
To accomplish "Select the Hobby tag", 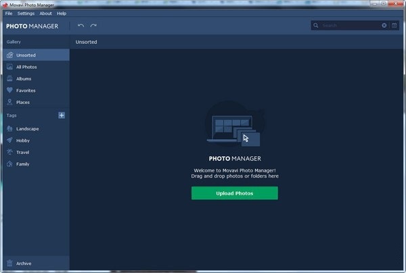I will click(x=37, y=141).
